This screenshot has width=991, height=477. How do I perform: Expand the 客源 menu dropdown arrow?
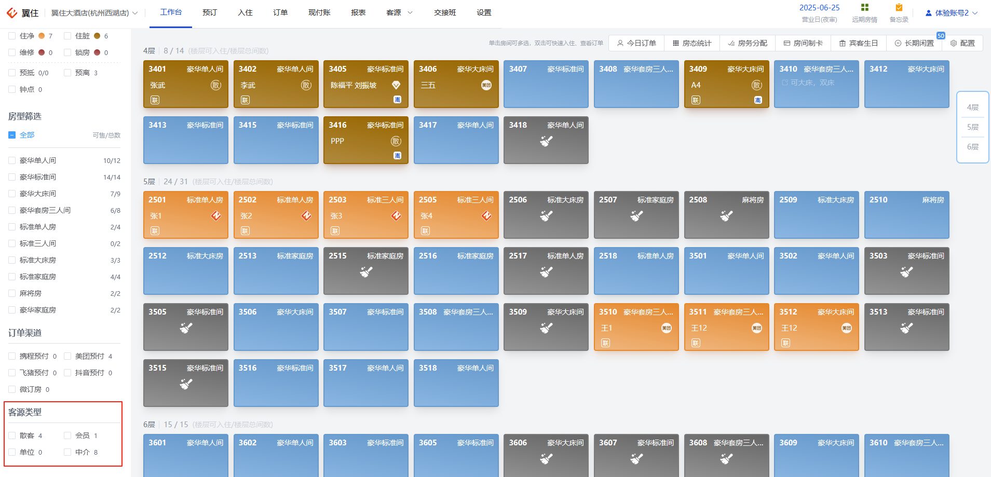click(410, 12)
